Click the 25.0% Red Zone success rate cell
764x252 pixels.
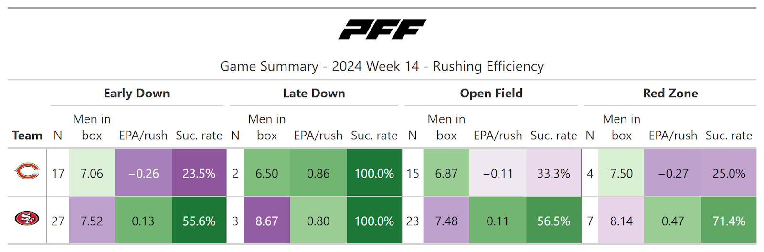tap(729, 173)
